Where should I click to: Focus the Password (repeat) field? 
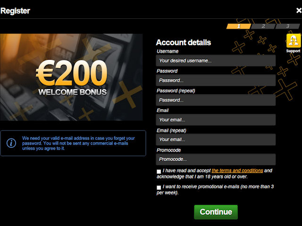tap(216, 100)
